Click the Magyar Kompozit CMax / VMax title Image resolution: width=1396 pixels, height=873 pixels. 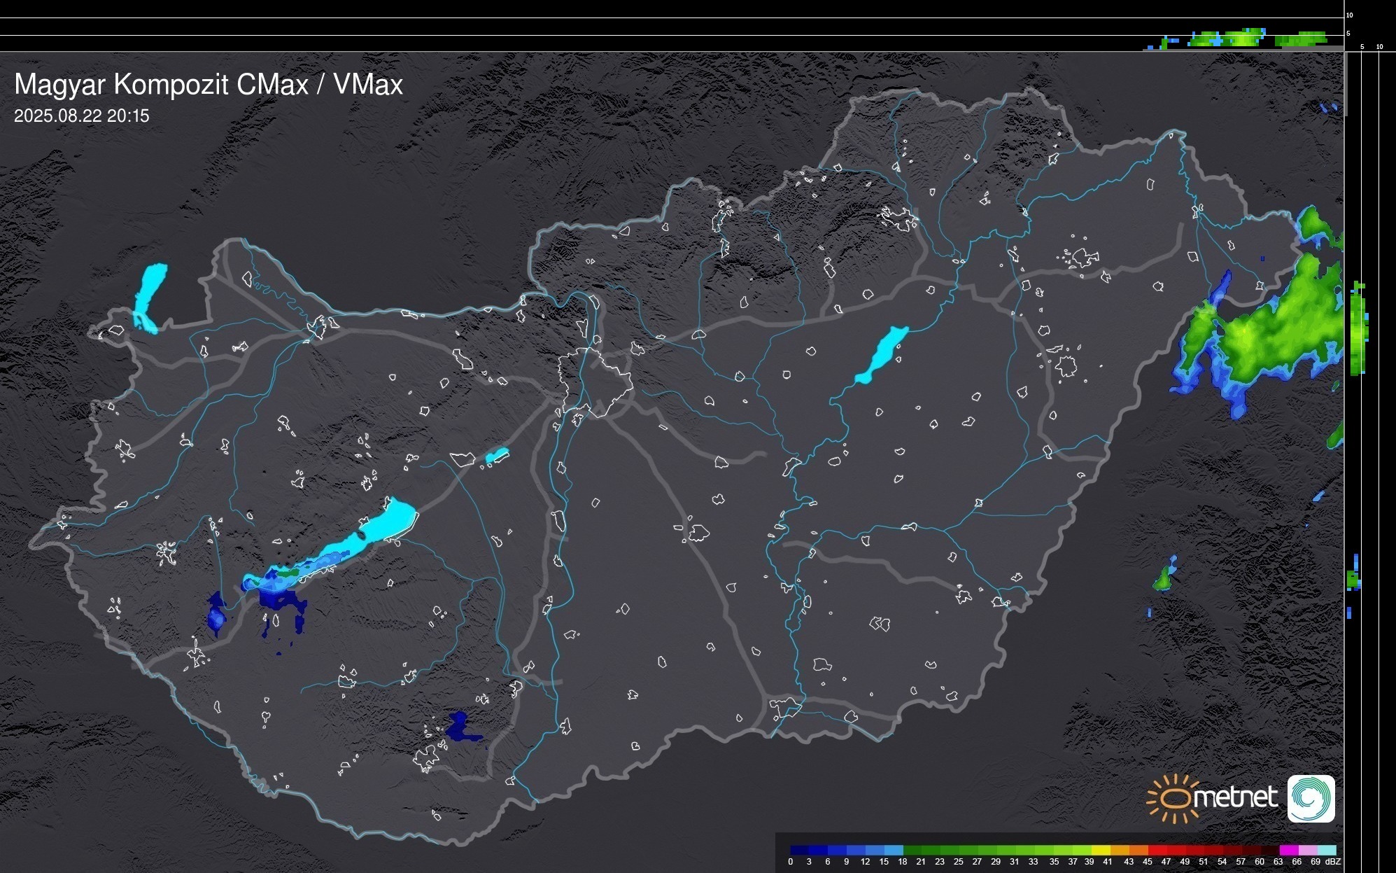[209, 85]
